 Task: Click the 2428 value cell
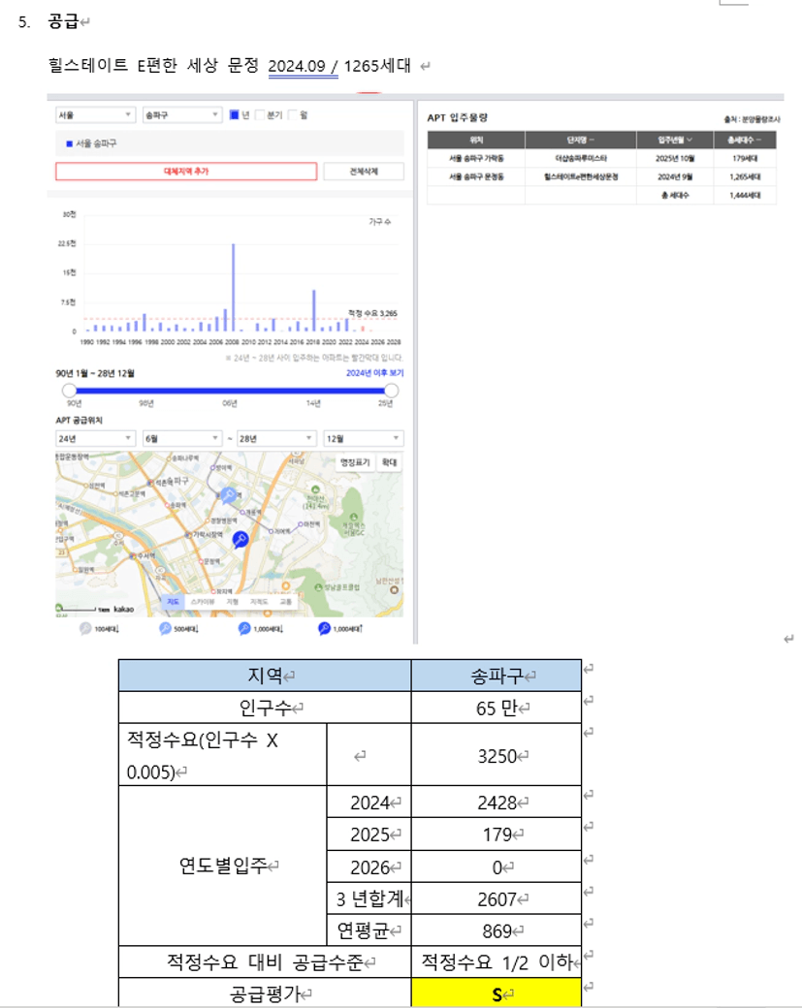[x=497, y=803]
